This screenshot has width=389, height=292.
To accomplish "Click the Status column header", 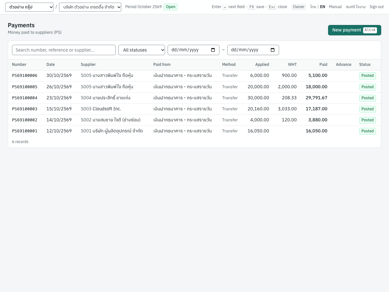I will [365, 65].
